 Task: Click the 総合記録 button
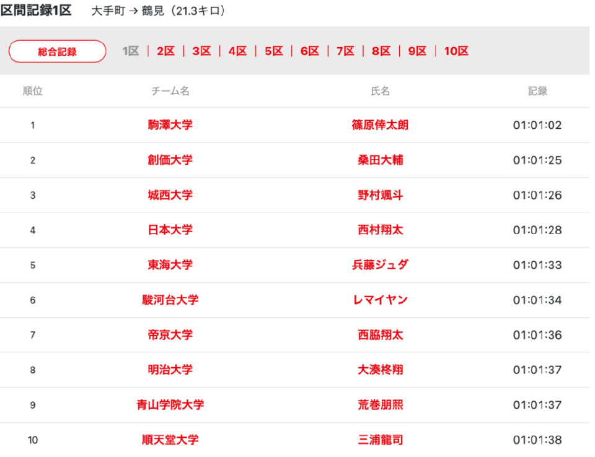click(x=57, y=51)
